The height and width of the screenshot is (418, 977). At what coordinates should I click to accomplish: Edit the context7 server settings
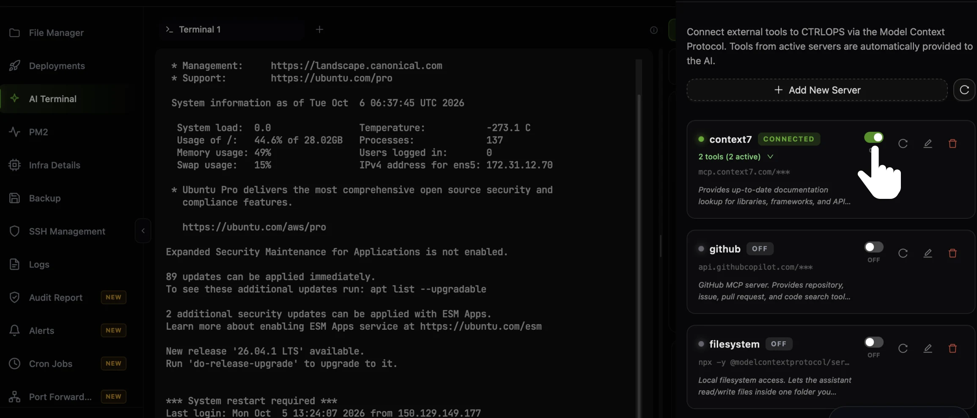click(928, 144)
